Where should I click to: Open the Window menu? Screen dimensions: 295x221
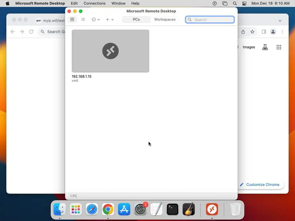tap(118, 3)
